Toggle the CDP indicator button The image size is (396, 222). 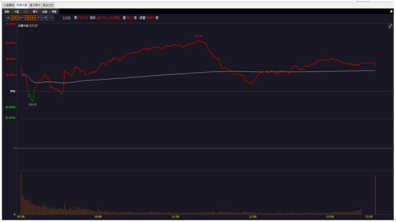(x=51, y=18)
